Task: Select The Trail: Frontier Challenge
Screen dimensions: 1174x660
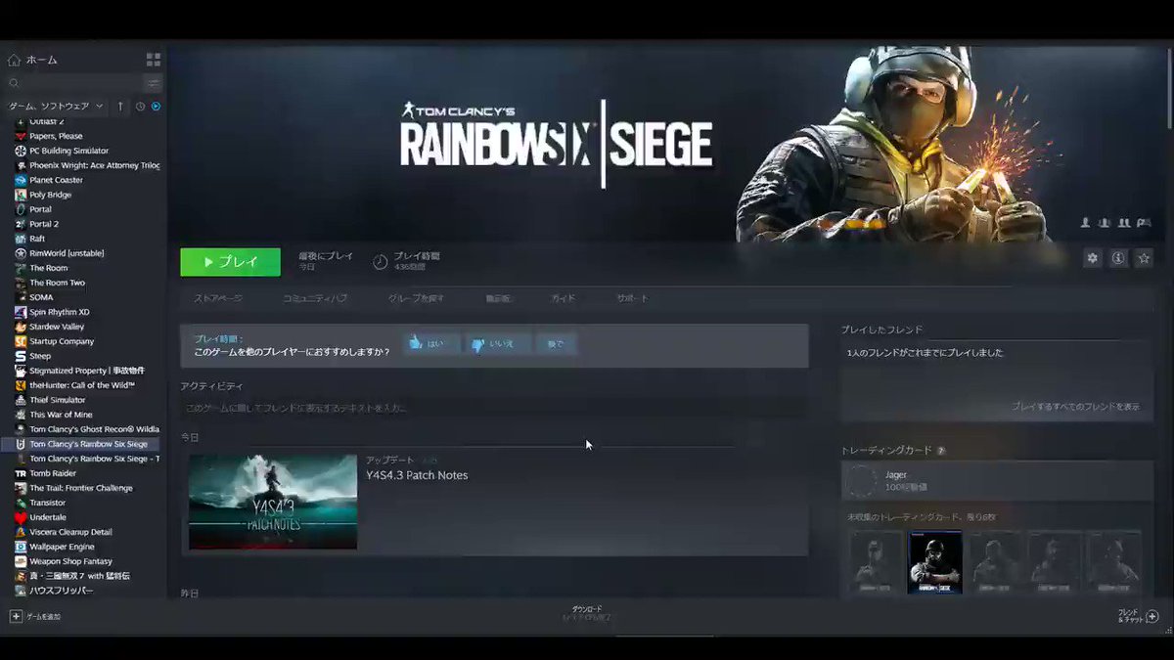Action: pos(81,488)
